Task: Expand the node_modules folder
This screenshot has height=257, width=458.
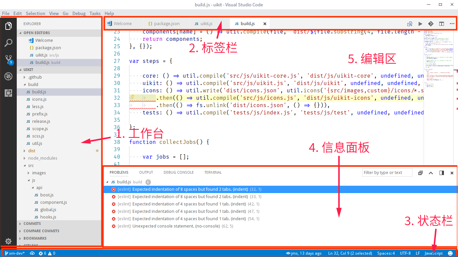Action: [x=42, y=158]
